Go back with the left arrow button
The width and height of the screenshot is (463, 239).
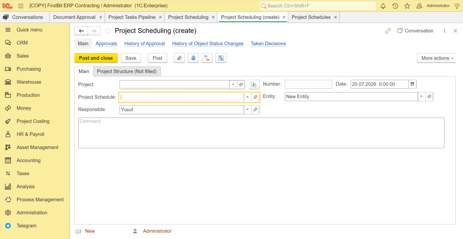tap(81, 31)
